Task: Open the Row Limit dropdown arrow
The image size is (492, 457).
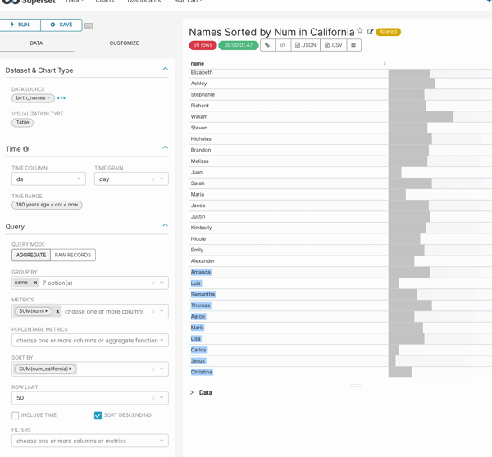Action: tap(162, 398)
